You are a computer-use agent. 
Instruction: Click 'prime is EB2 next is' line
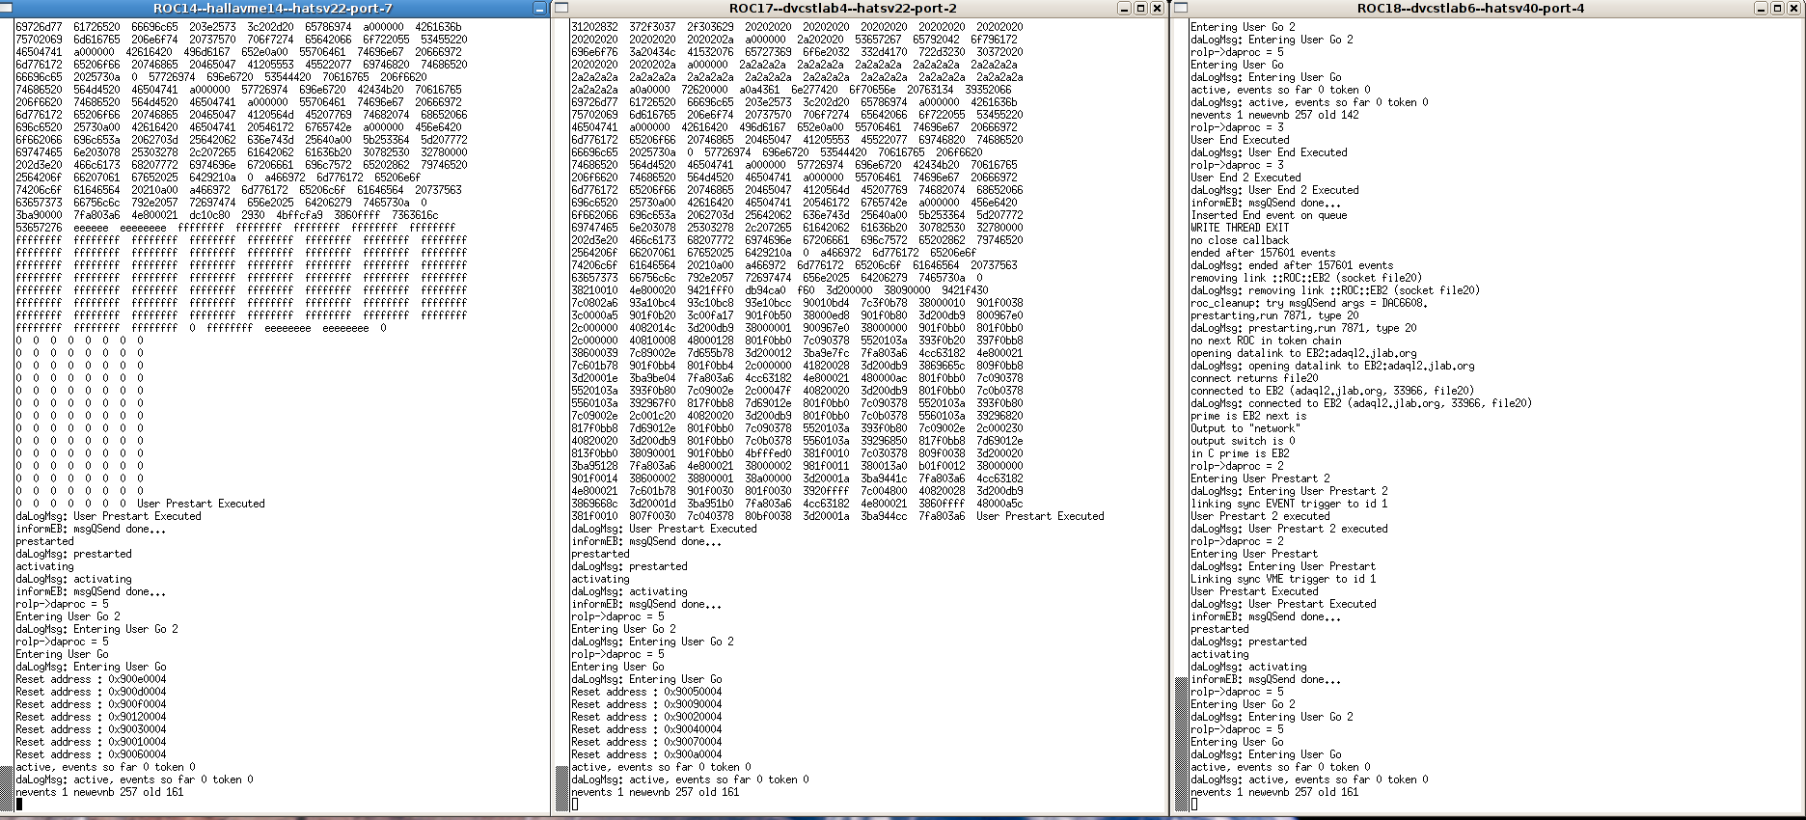[x=1248, y=416]
